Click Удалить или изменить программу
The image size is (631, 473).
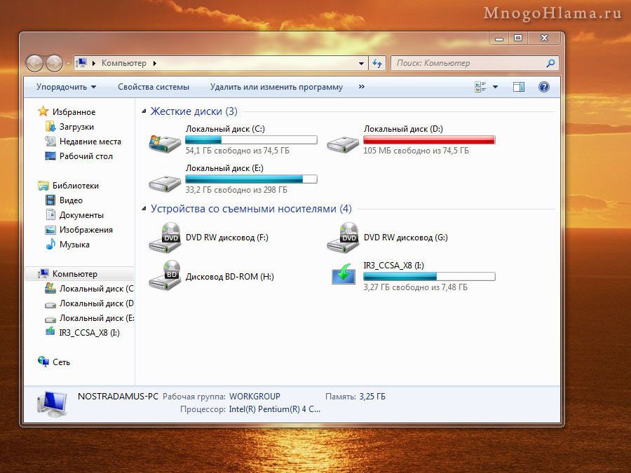pyautogui.click(x=276, y=87)
